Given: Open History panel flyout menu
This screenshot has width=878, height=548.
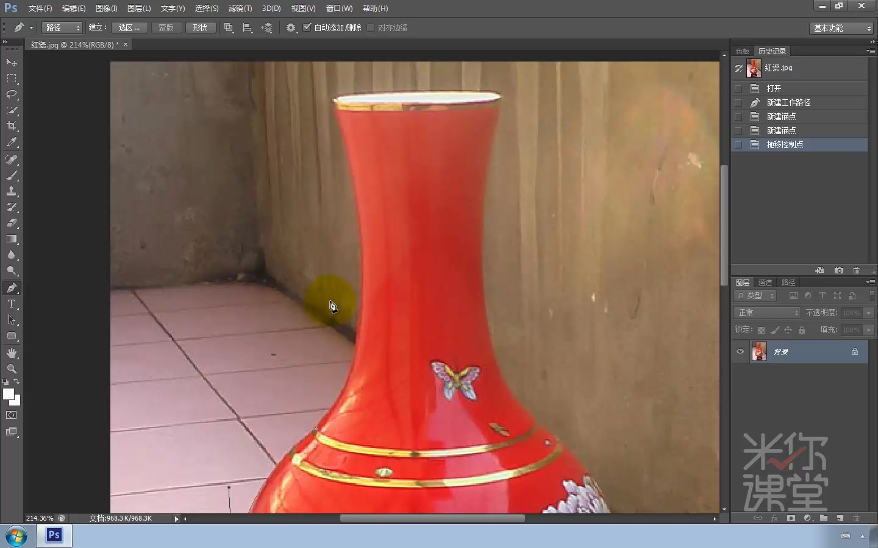Looking at the screenshot, I should [870, 51].
